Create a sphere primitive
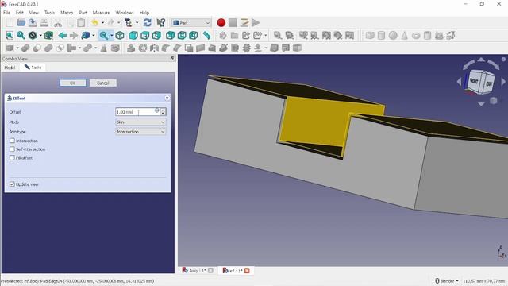This screenshot has height=286, width=508. (393, 35)
